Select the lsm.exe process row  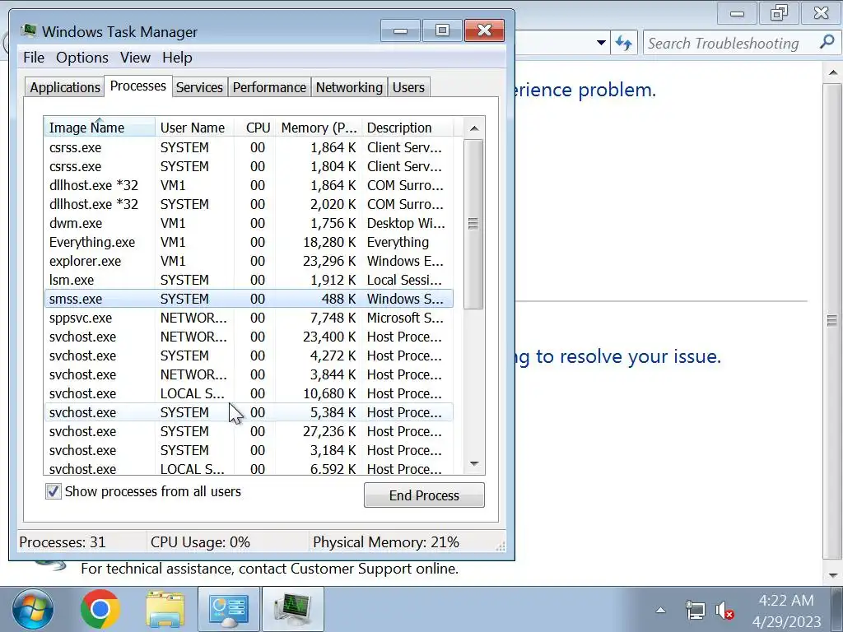point(249,280)
